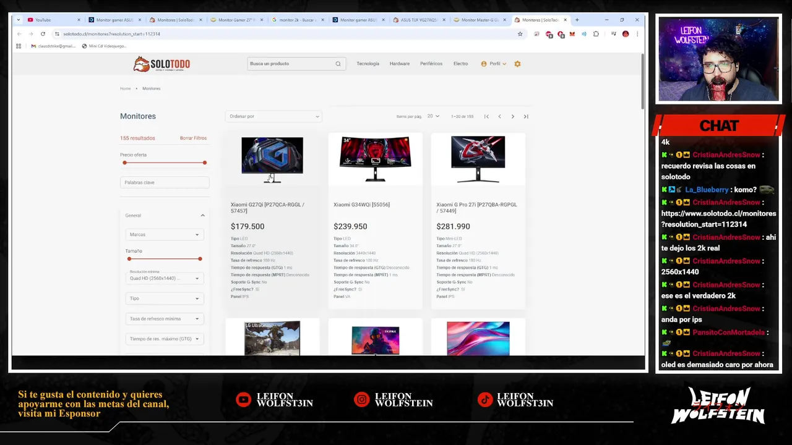Collapse the General filter section
Image resolution: width=792 pixels, height=445 pixels.
pyautogui.click(x=202, y=215)
